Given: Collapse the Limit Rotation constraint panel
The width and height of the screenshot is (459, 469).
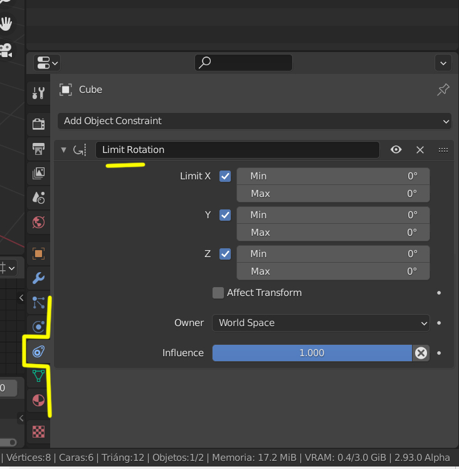Looking at the screenshot, I should (63, 150).
